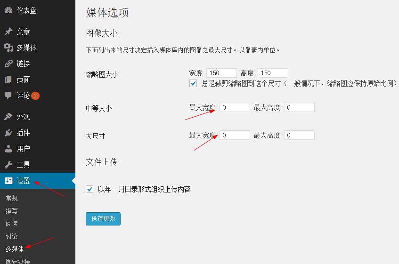Open the 常规 general settings link
The width and height of the screenshot is (399, 264).
point(12,198)
